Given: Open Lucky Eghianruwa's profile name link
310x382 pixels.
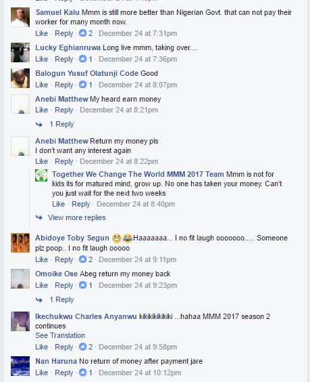Looking at the screenshot, I should click(x=68, y=47).
